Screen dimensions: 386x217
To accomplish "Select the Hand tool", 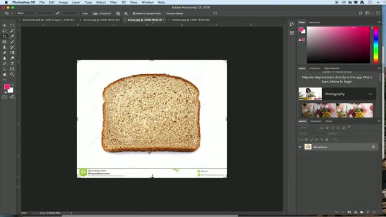I will click(4, 74).
